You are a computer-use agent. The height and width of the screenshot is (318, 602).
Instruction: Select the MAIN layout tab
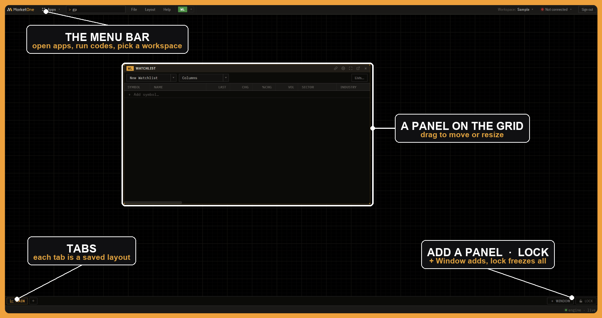click(18, 301)
